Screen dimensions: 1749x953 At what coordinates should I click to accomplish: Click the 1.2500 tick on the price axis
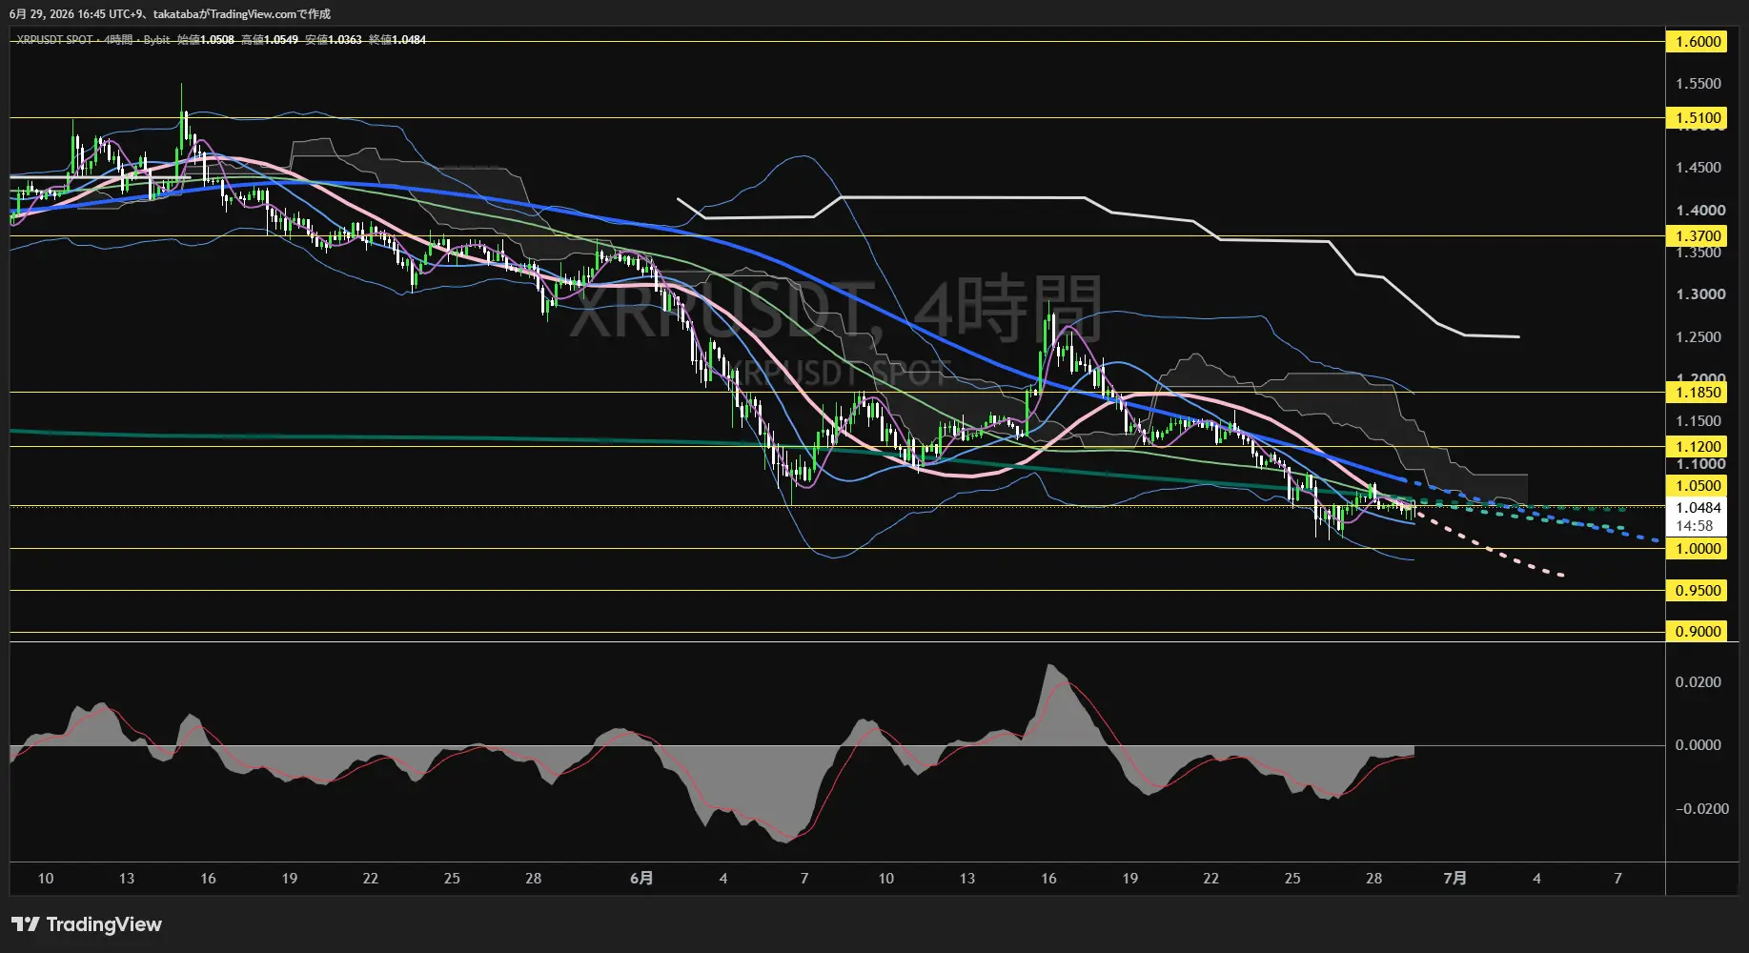1698,337
